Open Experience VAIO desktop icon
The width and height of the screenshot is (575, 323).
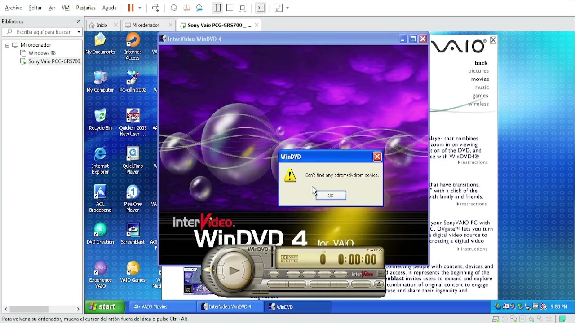[100, 275]
